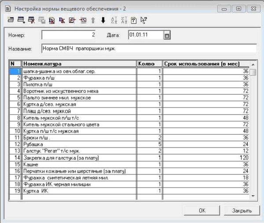Click the sort descending Z-A icon

123,20
